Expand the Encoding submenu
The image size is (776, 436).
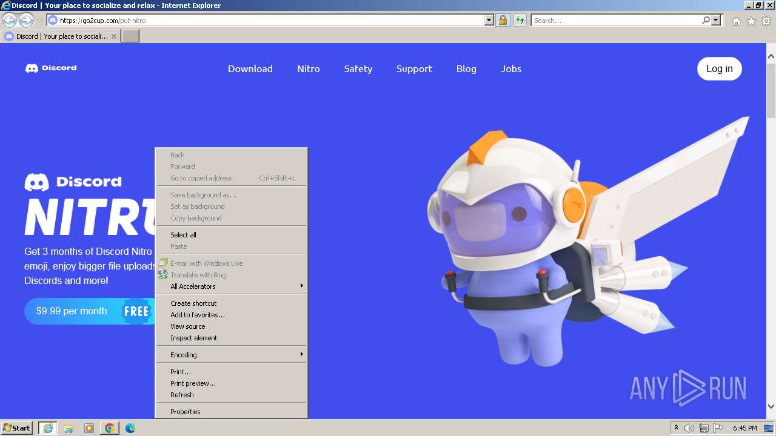[x=232, y=355]
